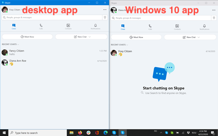Screen dimensions: 218x136
Task: Open Firefox from the taskbar
Action: 80,133
